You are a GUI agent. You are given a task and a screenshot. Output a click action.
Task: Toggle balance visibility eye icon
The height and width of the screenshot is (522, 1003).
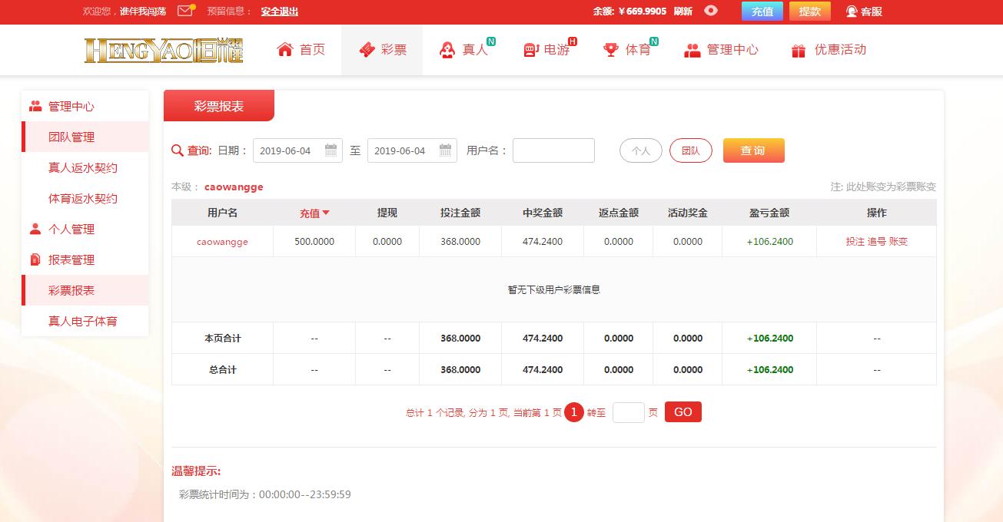pyautogui.click(x=711, y=11)
